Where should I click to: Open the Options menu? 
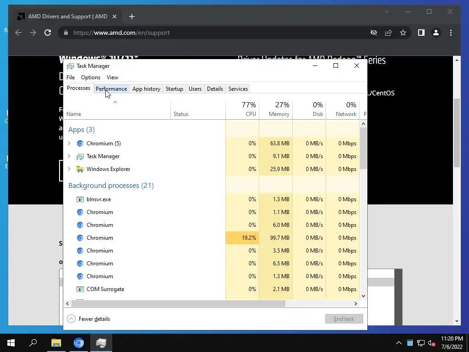coord(91,77)
